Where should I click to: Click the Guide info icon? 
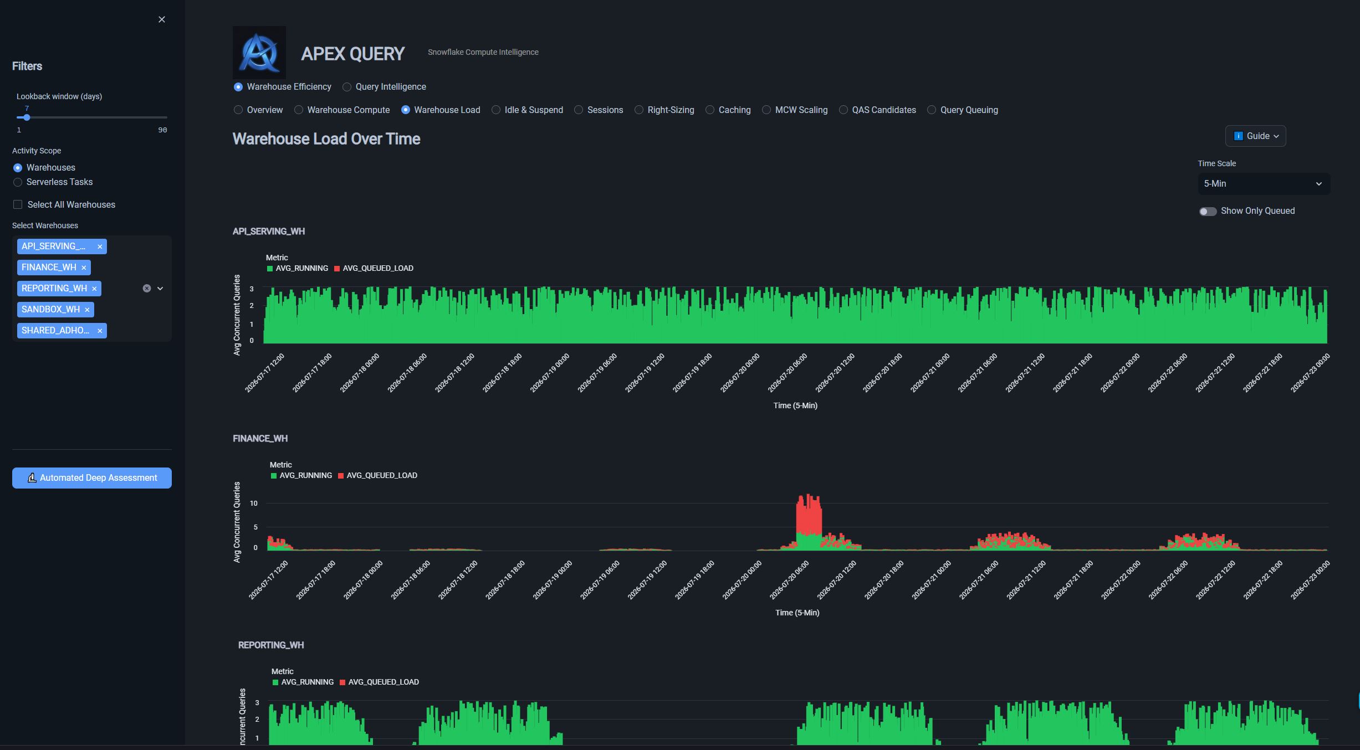1238,136
